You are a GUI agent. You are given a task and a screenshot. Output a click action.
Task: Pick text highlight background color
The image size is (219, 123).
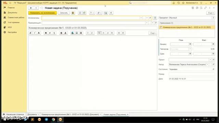pos(61,33)
